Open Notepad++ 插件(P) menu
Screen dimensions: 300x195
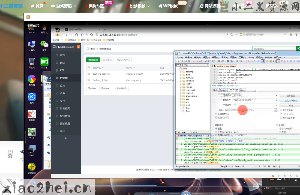click(x=268, y=57)
